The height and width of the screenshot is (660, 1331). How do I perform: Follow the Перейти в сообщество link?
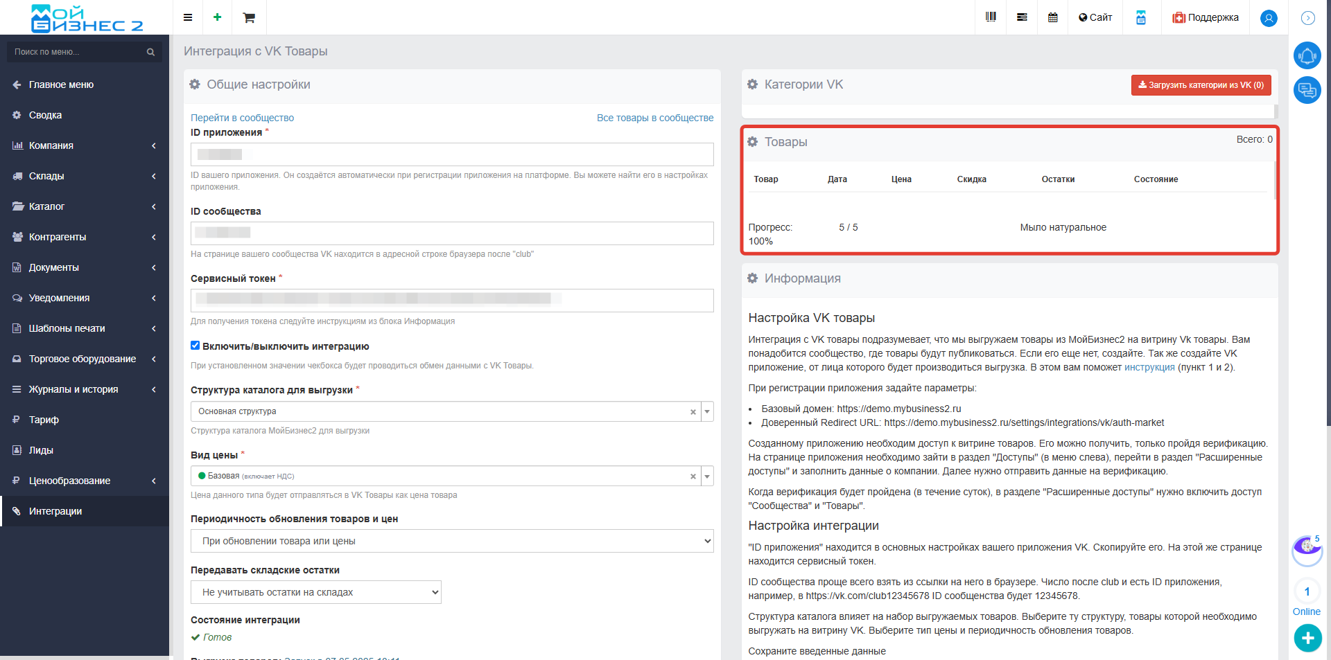click(242, 118)
